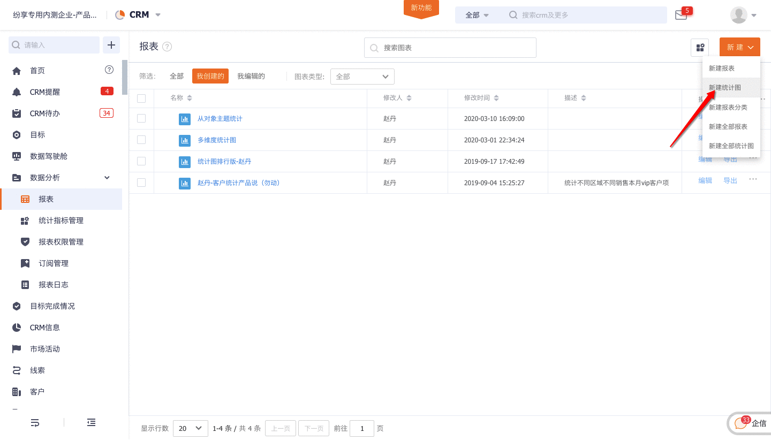Click the sidebar vertical scrollbar
Viewport: 771px width, 440px height.
pos(125,77)
